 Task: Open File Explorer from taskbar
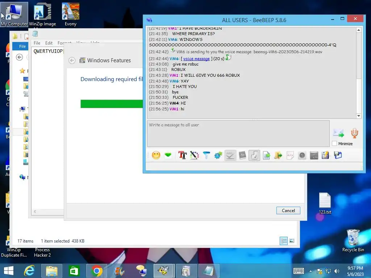(51, 271)
